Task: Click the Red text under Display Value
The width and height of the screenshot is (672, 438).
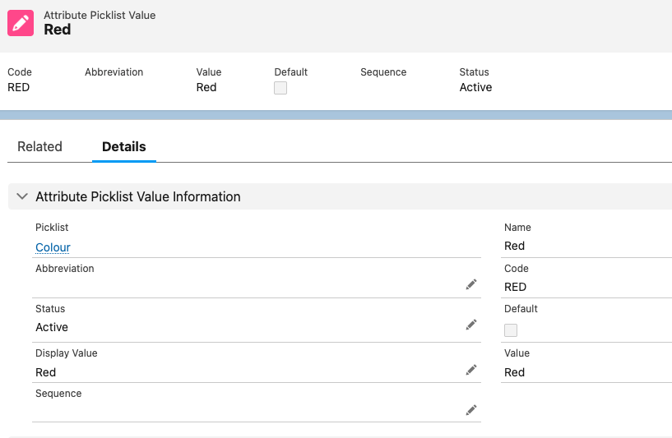Action: [x=46, y=372]
